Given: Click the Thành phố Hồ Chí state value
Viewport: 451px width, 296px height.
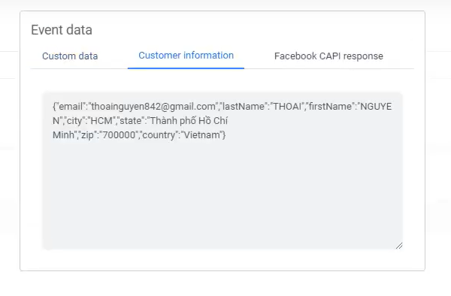Looking at the screenshot, I should (189, 121).
